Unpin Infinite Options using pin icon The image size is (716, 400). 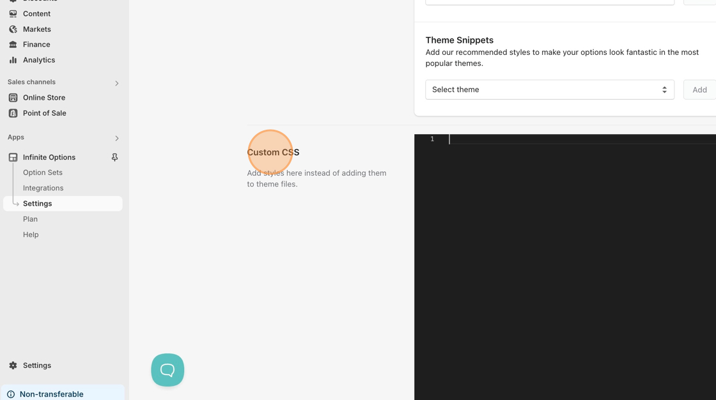pyautogui.click(x=114, y=157)
